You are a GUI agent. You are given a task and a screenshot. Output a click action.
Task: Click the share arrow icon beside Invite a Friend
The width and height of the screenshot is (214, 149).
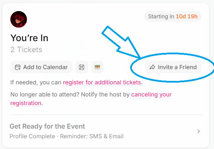click(x=152, y=67)
